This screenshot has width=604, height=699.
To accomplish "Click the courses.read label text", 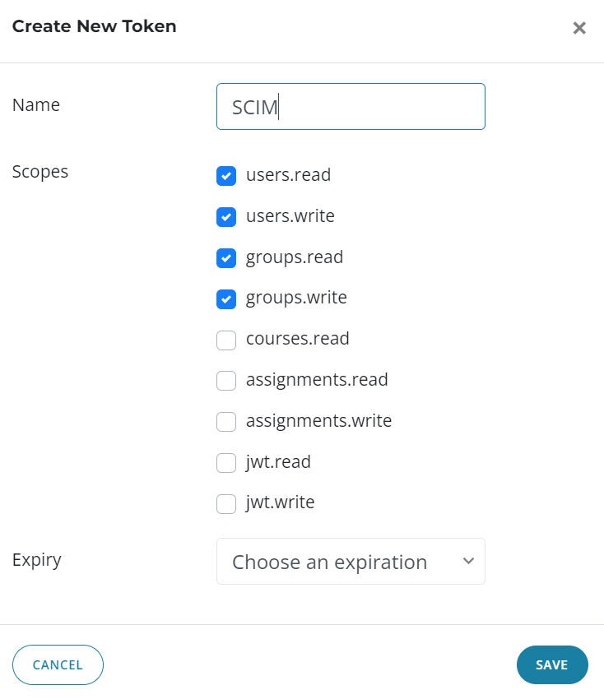I will [297, 339].
